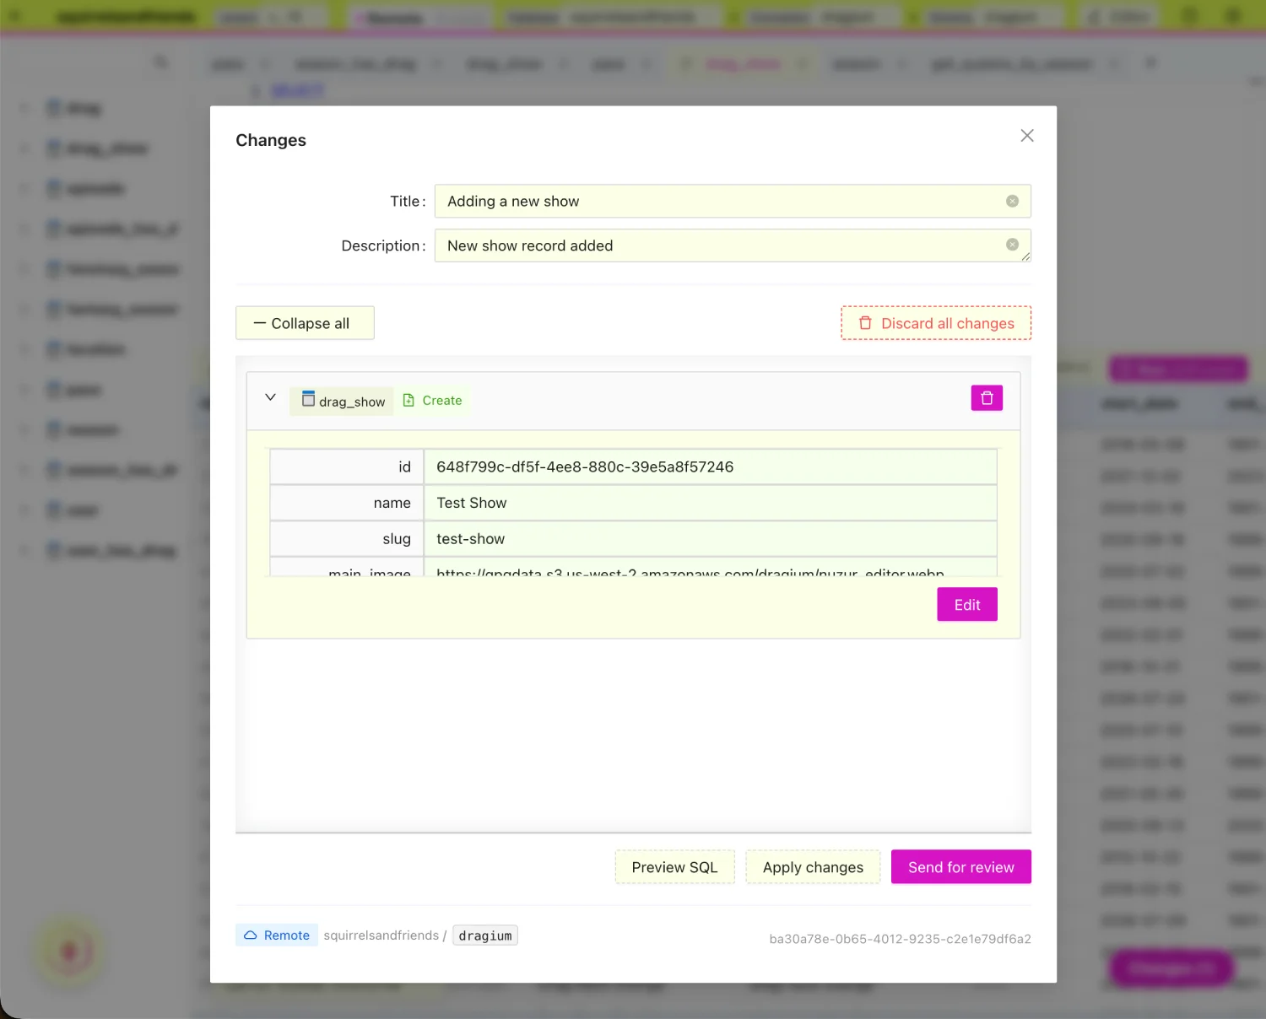This screenshot has width=1266, height=1019.
Task: Click the Remote cloud badge
Action: coord(277,935)
